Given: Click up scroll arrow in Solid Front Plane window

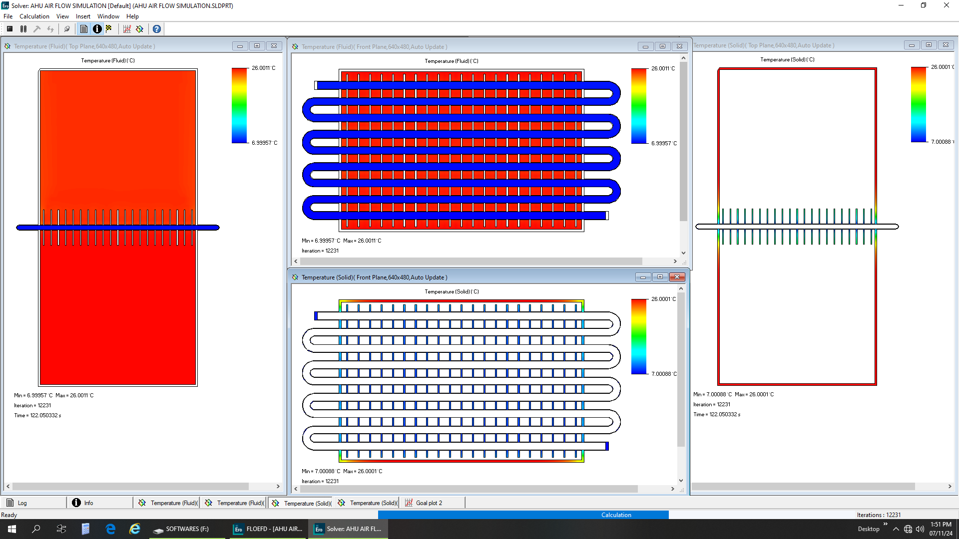Looking at the screenshot, I should pyautogui.click(x=681, y=289).
